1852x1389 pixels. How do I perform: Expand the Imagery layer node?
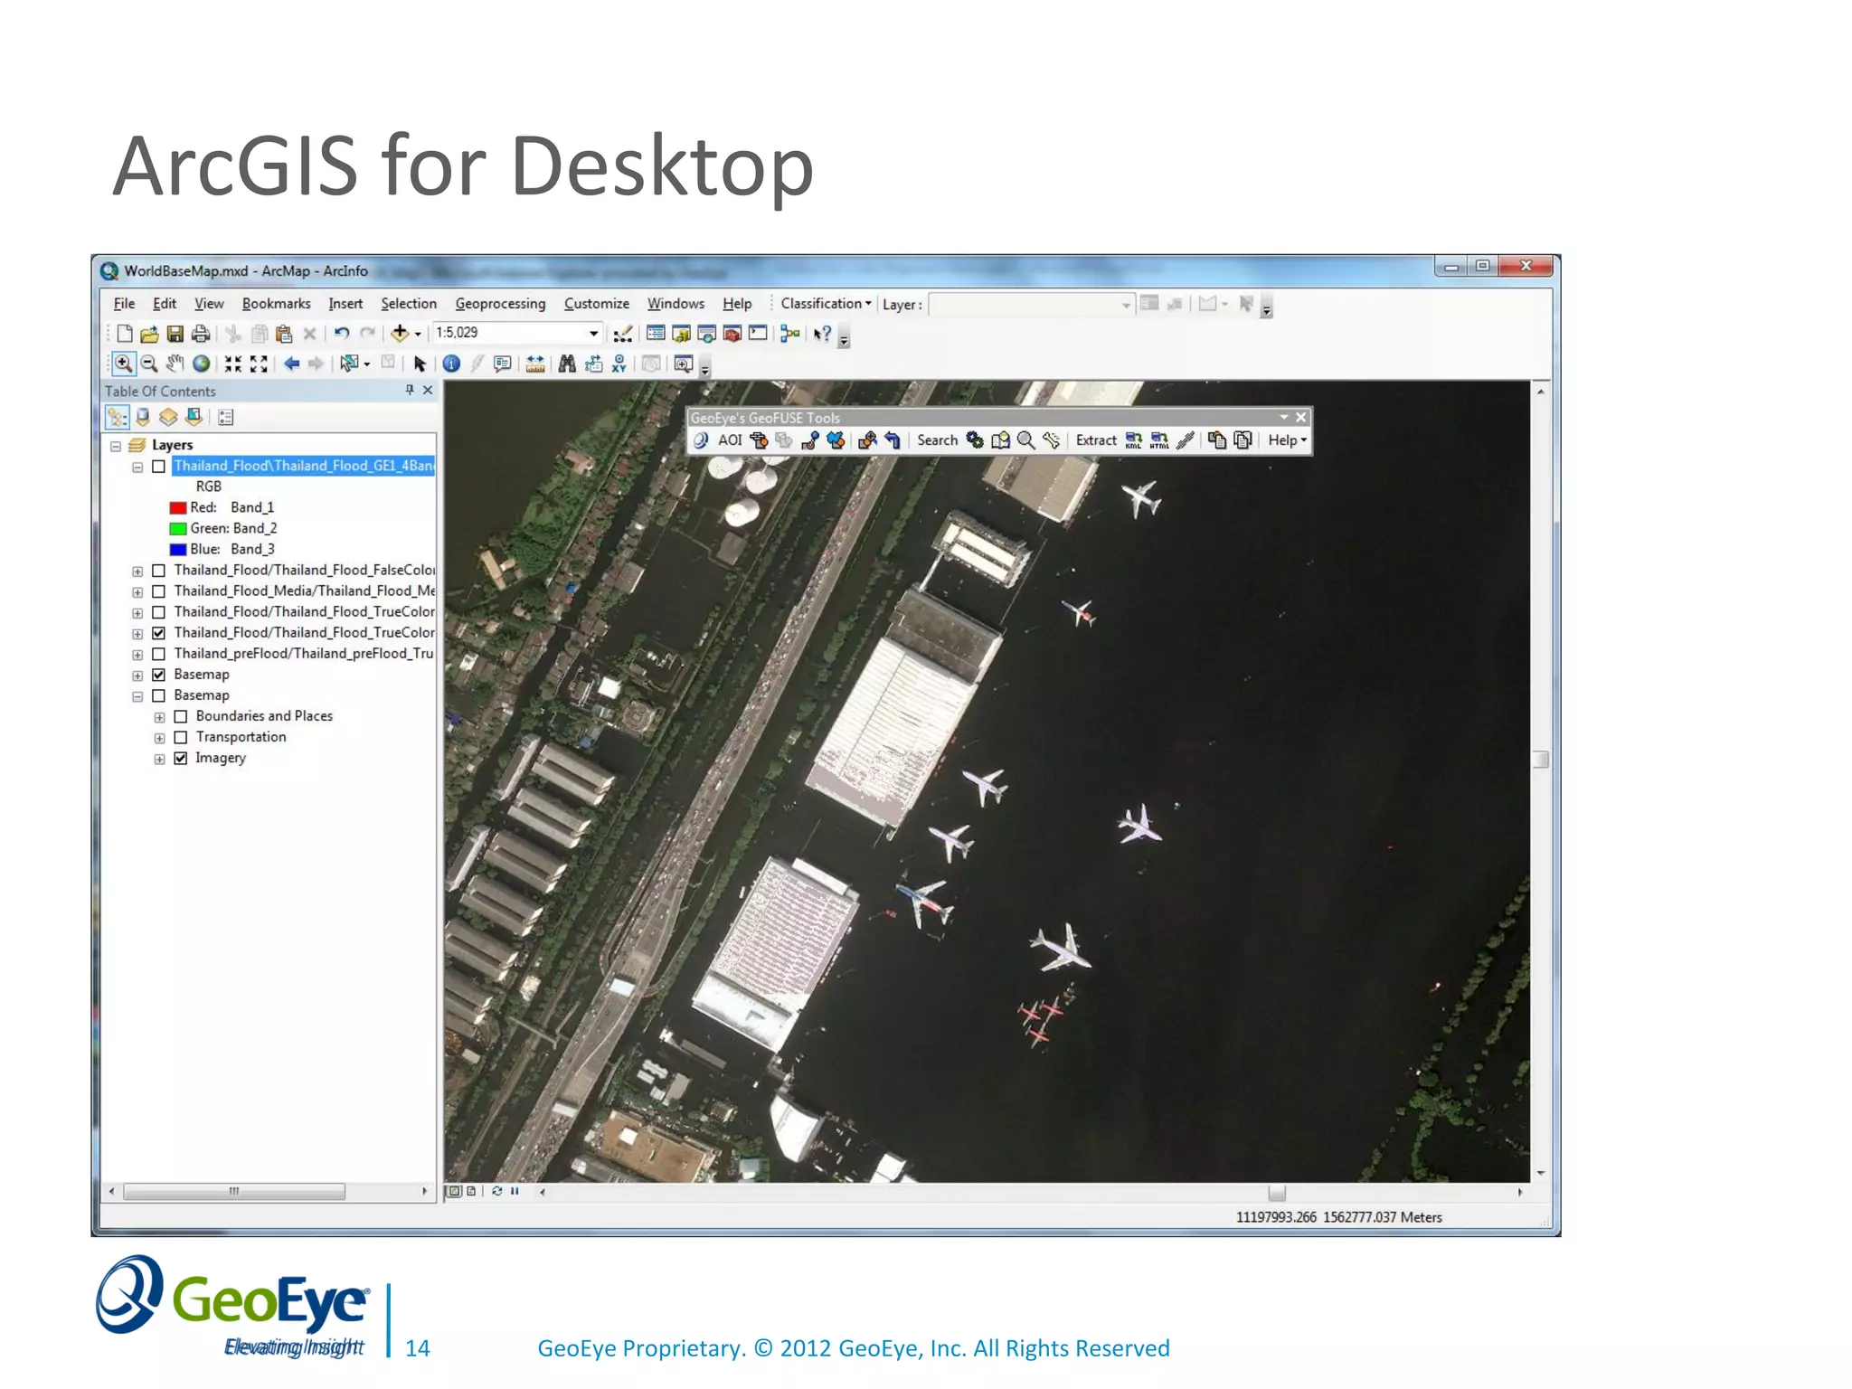(x=159, y=760)
